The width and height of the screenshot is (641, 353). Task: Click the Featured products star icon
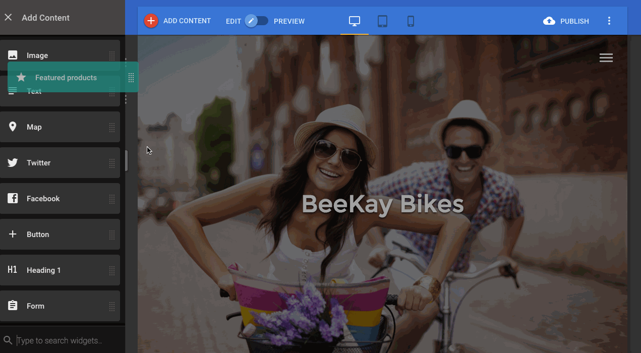[x=21, y=77]
